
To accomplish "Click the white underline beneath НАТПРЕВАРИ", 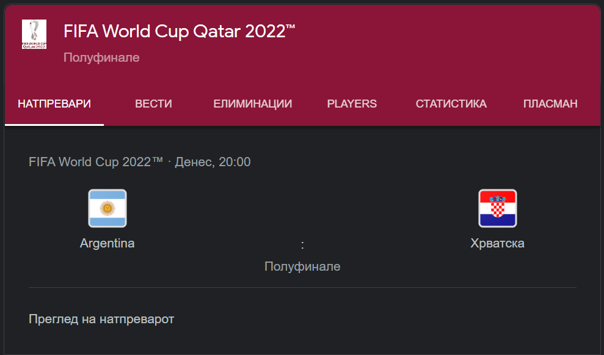I will 54,125.
